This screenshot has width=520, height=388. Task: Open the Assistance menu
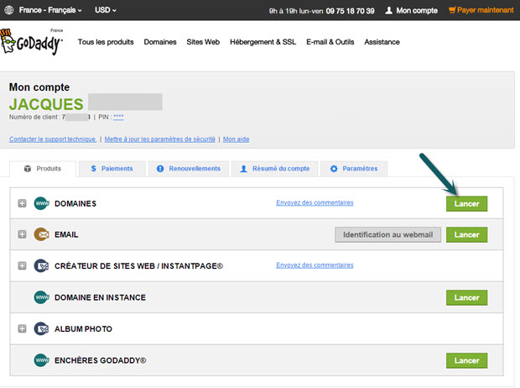tap(382, 42)
